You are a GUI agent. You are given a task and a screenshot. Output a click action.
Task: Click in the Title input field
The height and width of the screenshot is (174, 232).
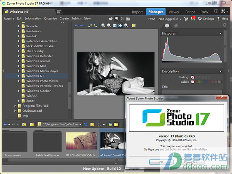pos(192,91)
